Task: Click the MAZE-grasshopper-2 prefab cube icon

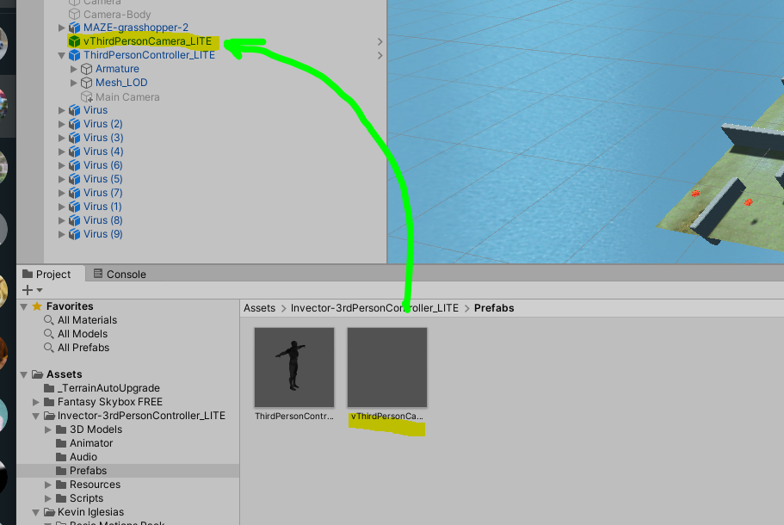Action: coord(74,28)
